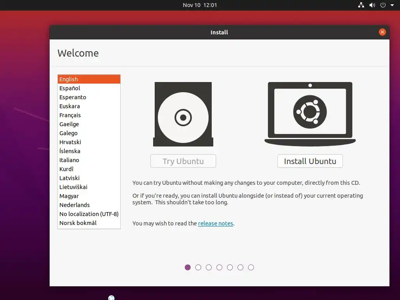Click the CD disc Try Ubuntu icon

(x=183, y=114)
